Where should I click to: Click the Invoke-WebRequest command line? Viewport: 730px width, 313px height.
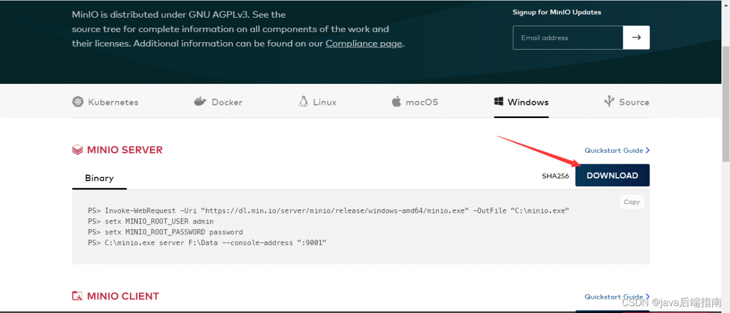click(x=328, y=211)
